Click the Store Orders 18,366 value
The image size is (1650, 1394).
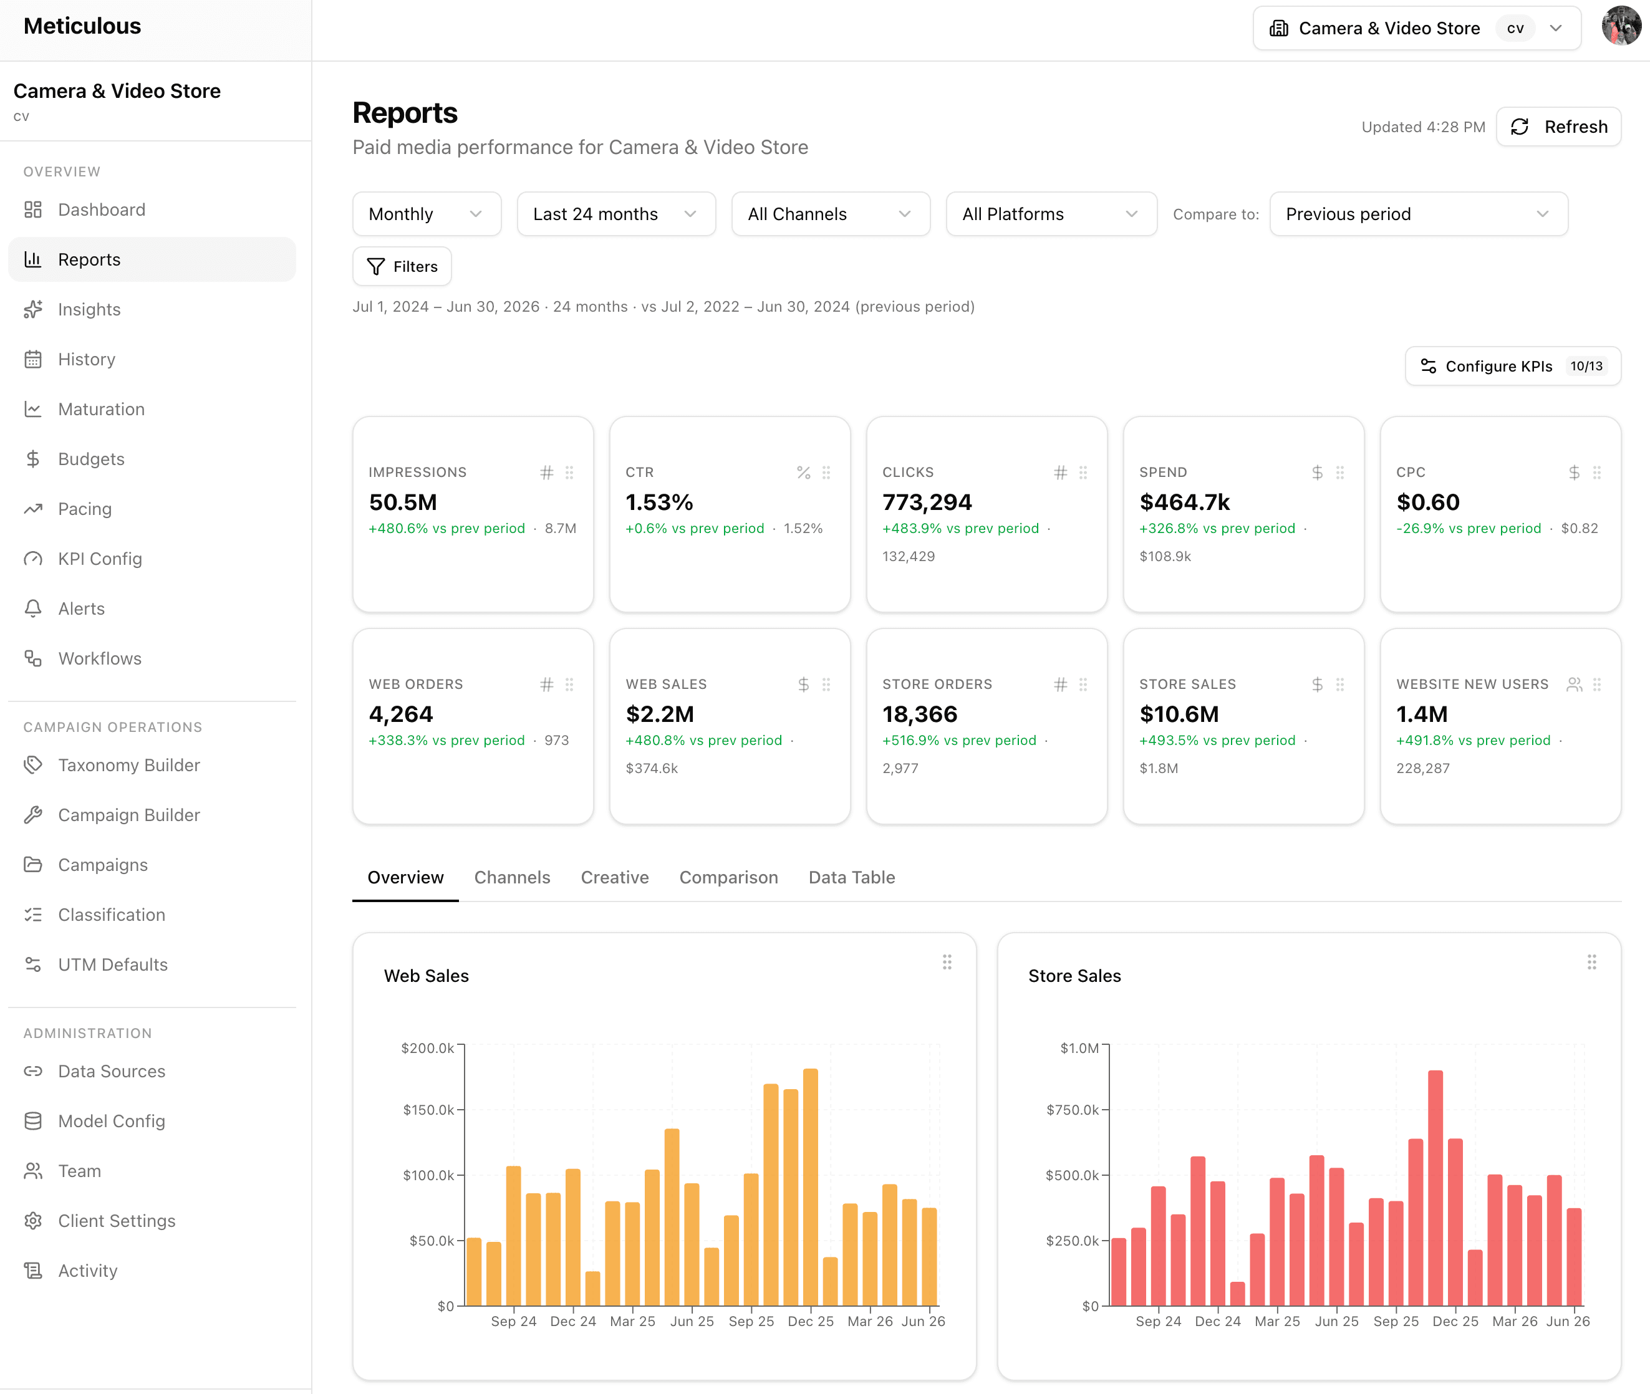pyautogui.click(x=920, y=714)
